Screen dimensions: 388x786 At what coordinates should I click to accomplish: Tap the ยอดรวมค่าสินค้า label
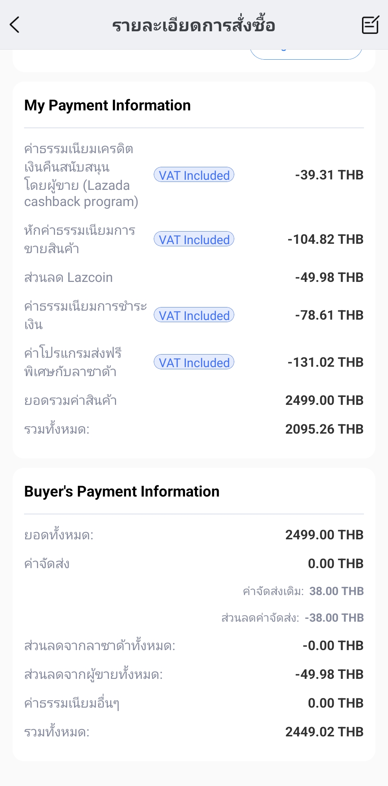pos(70,400)
